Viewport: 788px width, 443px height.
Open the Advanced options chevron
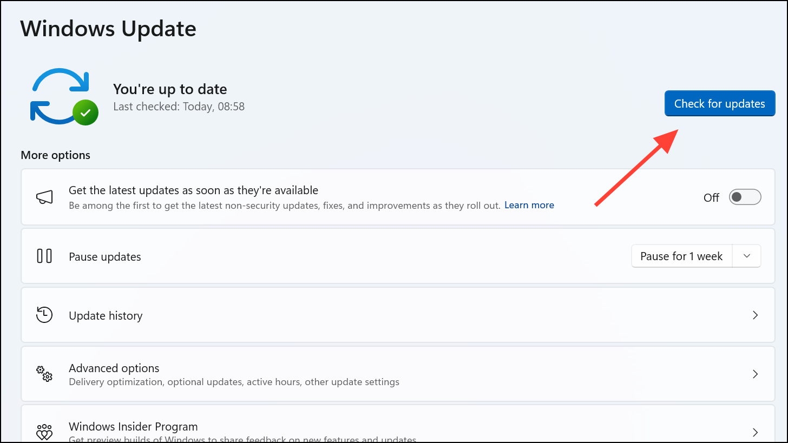pos(755,374)
